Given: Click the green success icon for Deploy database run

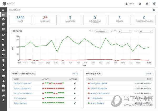Looking at the screenshot, I should (x=89, y=103).
